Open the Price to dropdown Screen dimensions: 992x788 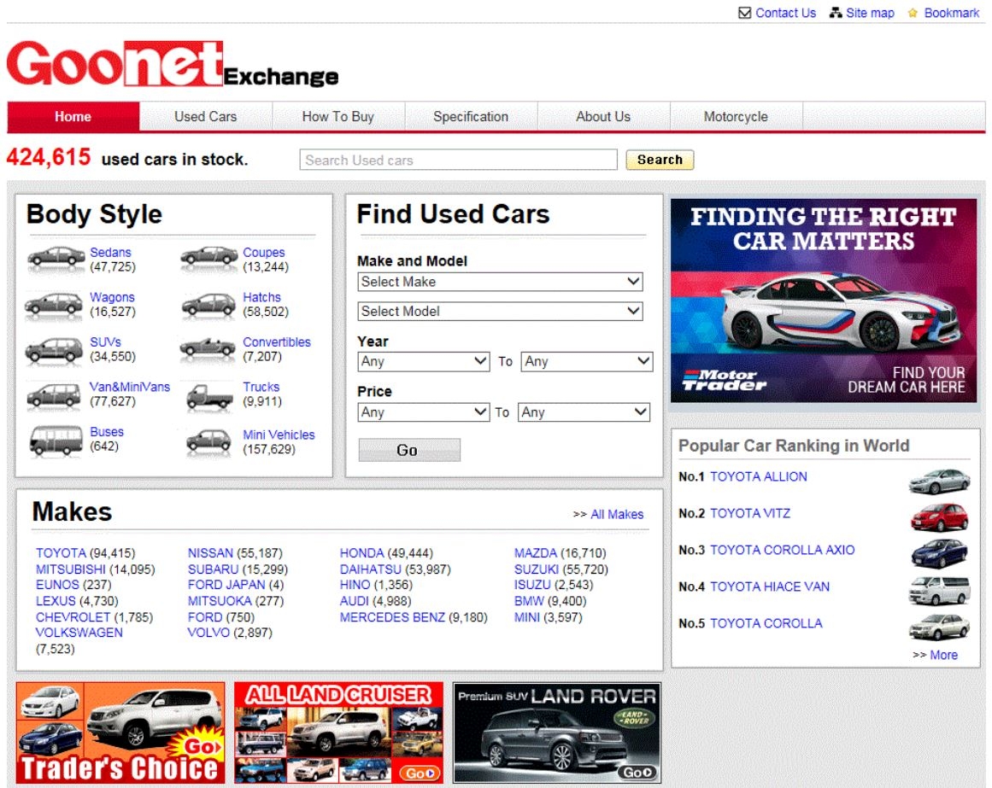point(584,412)
